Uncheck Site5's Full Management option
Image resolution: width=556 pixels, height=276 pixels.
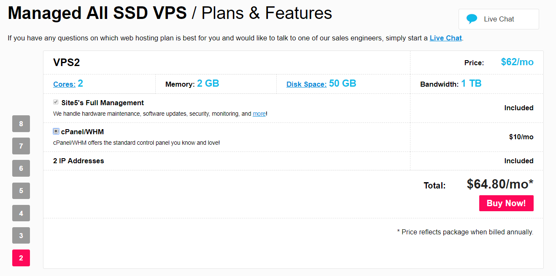[55, 101]
